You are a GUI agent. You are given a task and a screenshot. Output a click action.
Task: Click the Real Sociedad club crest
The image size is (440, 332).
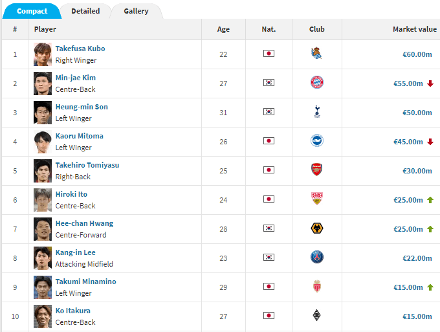(316, 54)
